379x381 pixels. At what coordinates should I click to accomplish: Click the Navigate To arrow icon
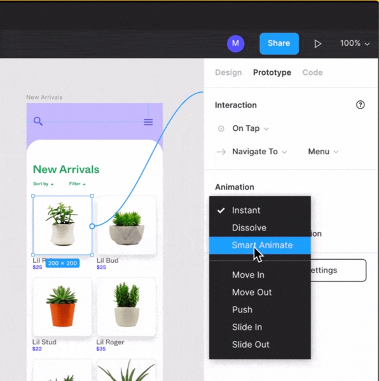pyautogui.click(x=221, y=152)
